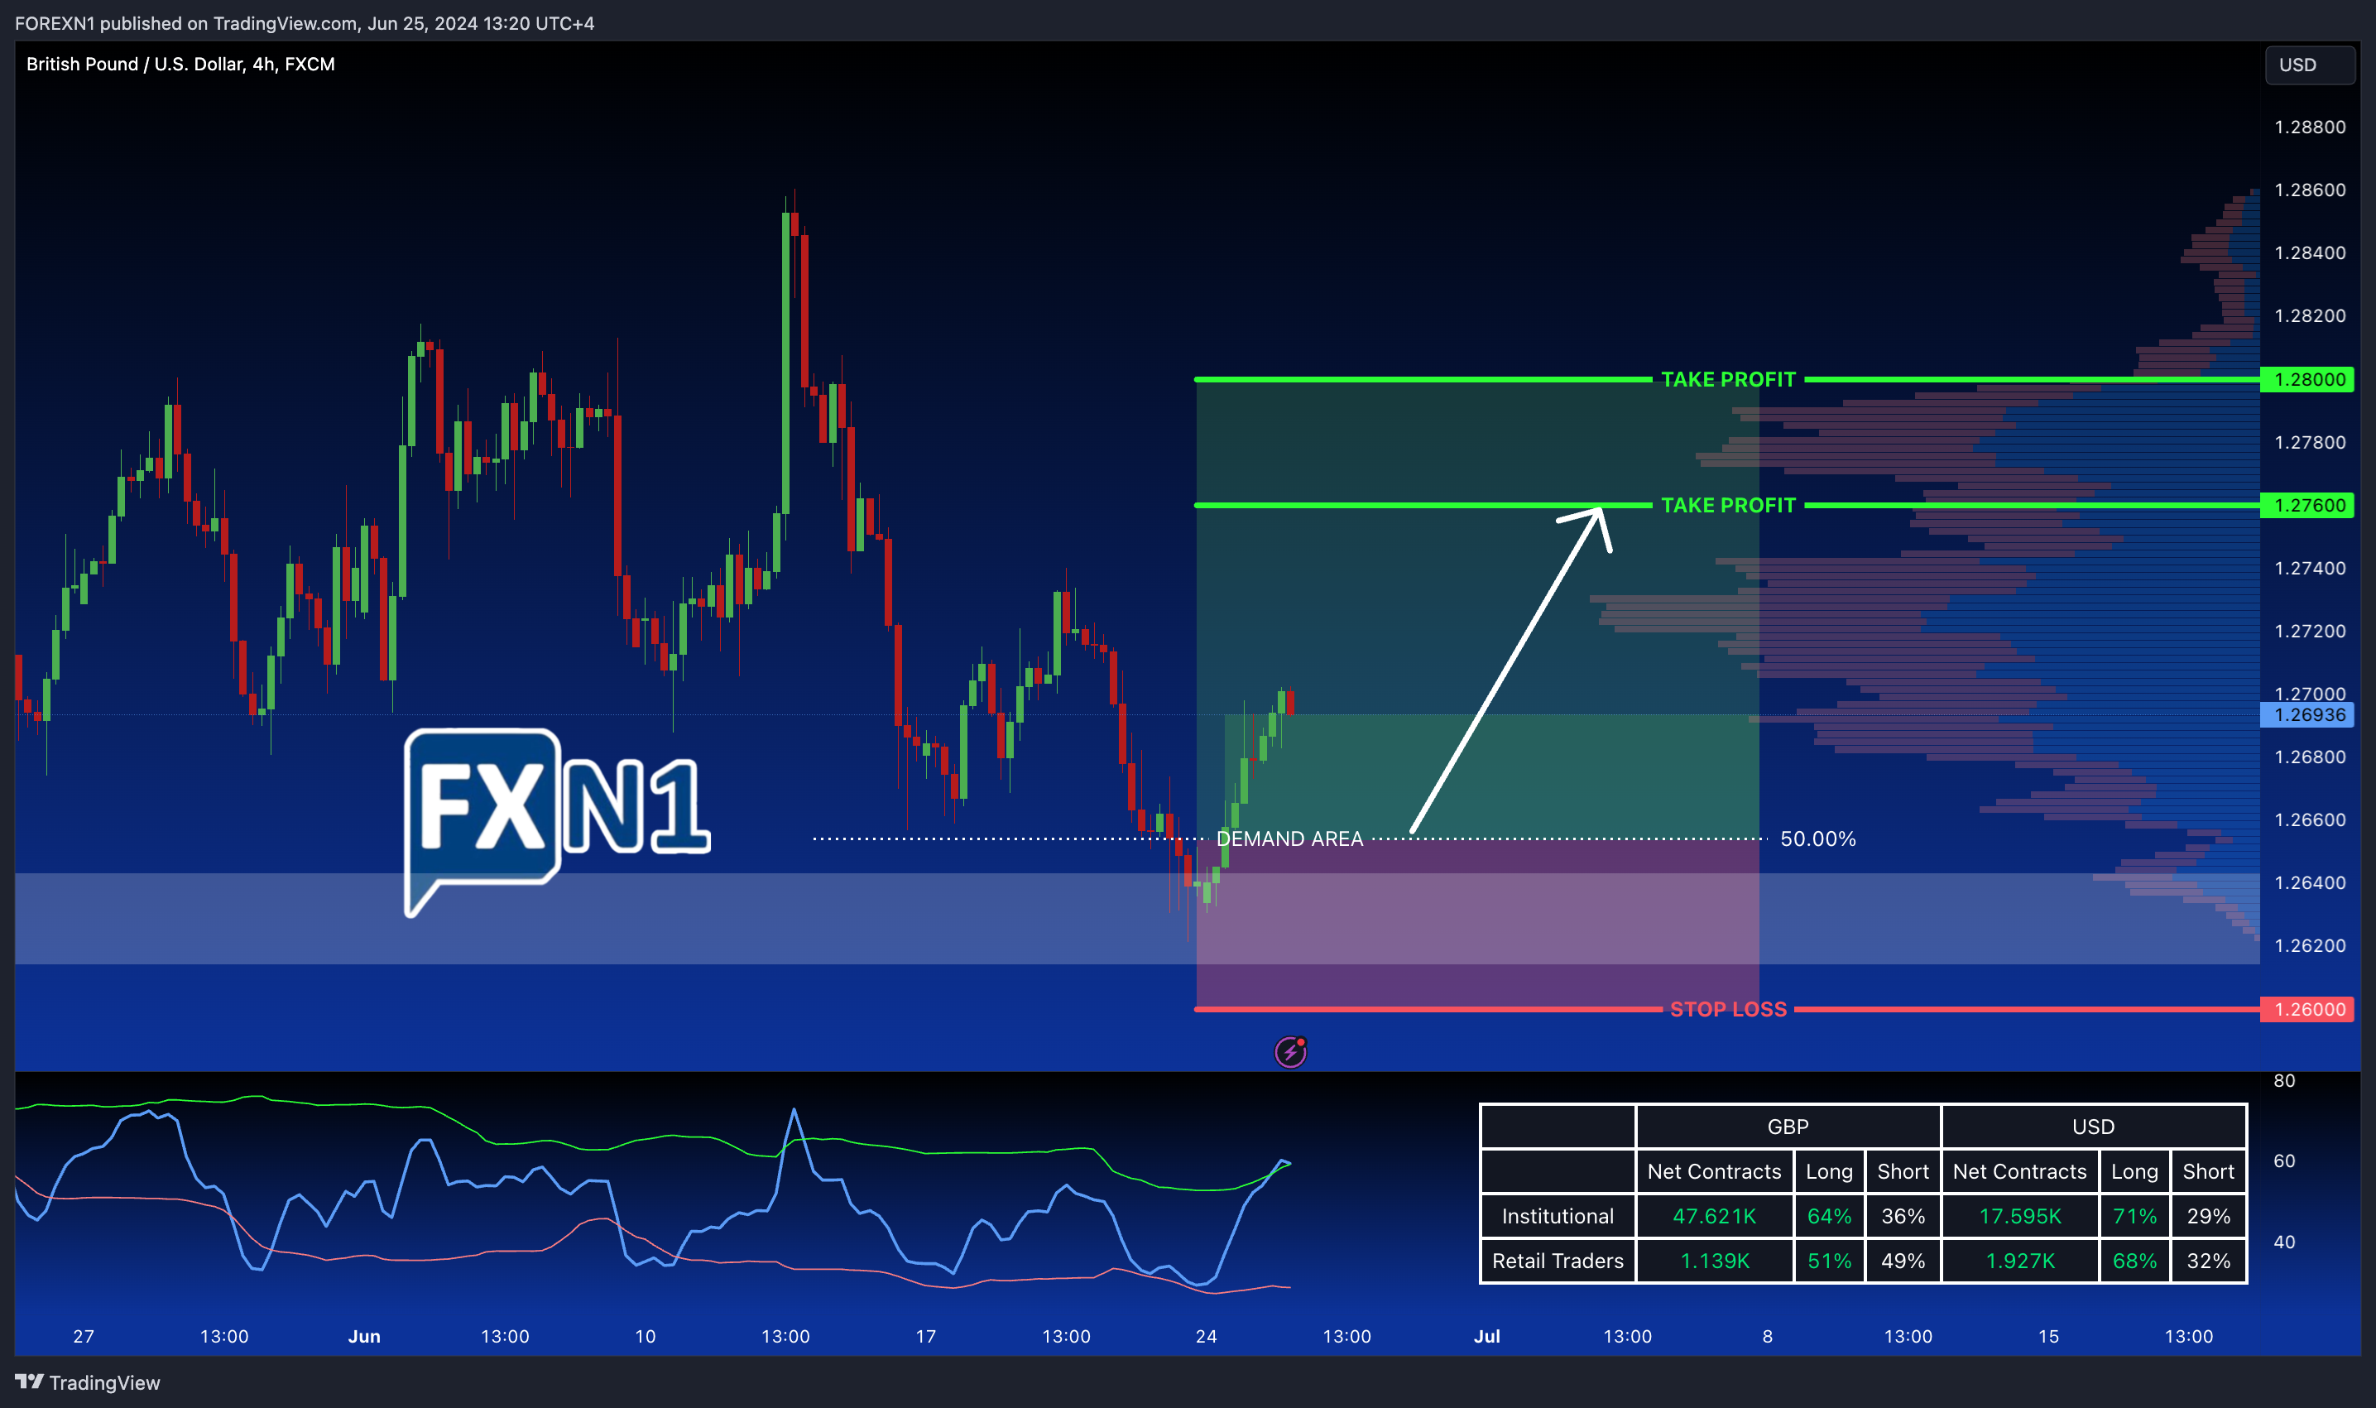Select the upper TAKE PROFIT line label
This screenshot has height=1408, width=2376.
tap(1728, 379)
